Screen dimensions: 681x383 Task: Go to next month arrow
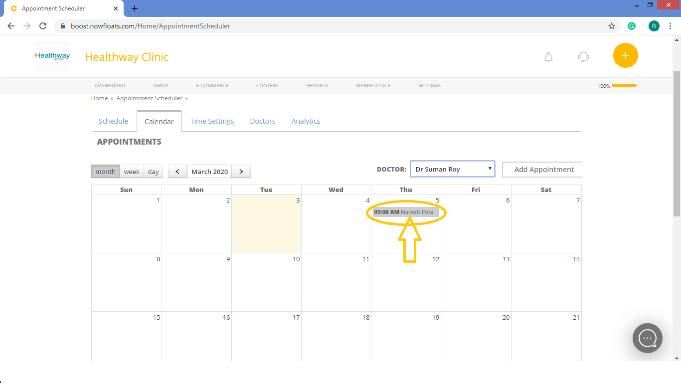click(241, 172)
